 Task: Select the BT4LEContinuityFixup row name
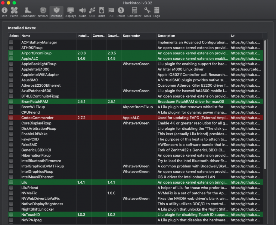40,96
